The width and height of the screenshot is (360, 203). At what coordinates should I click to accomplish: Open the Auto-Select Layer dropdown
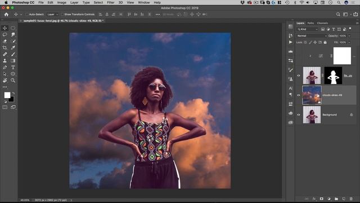52,14
